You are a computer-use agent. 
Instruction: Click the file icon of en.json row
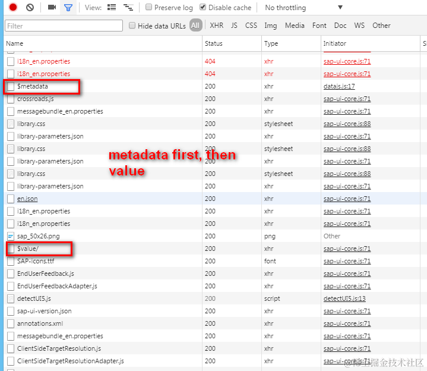11,199
